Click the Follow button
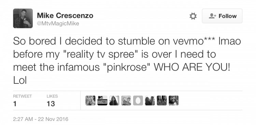 click(222, 16)
